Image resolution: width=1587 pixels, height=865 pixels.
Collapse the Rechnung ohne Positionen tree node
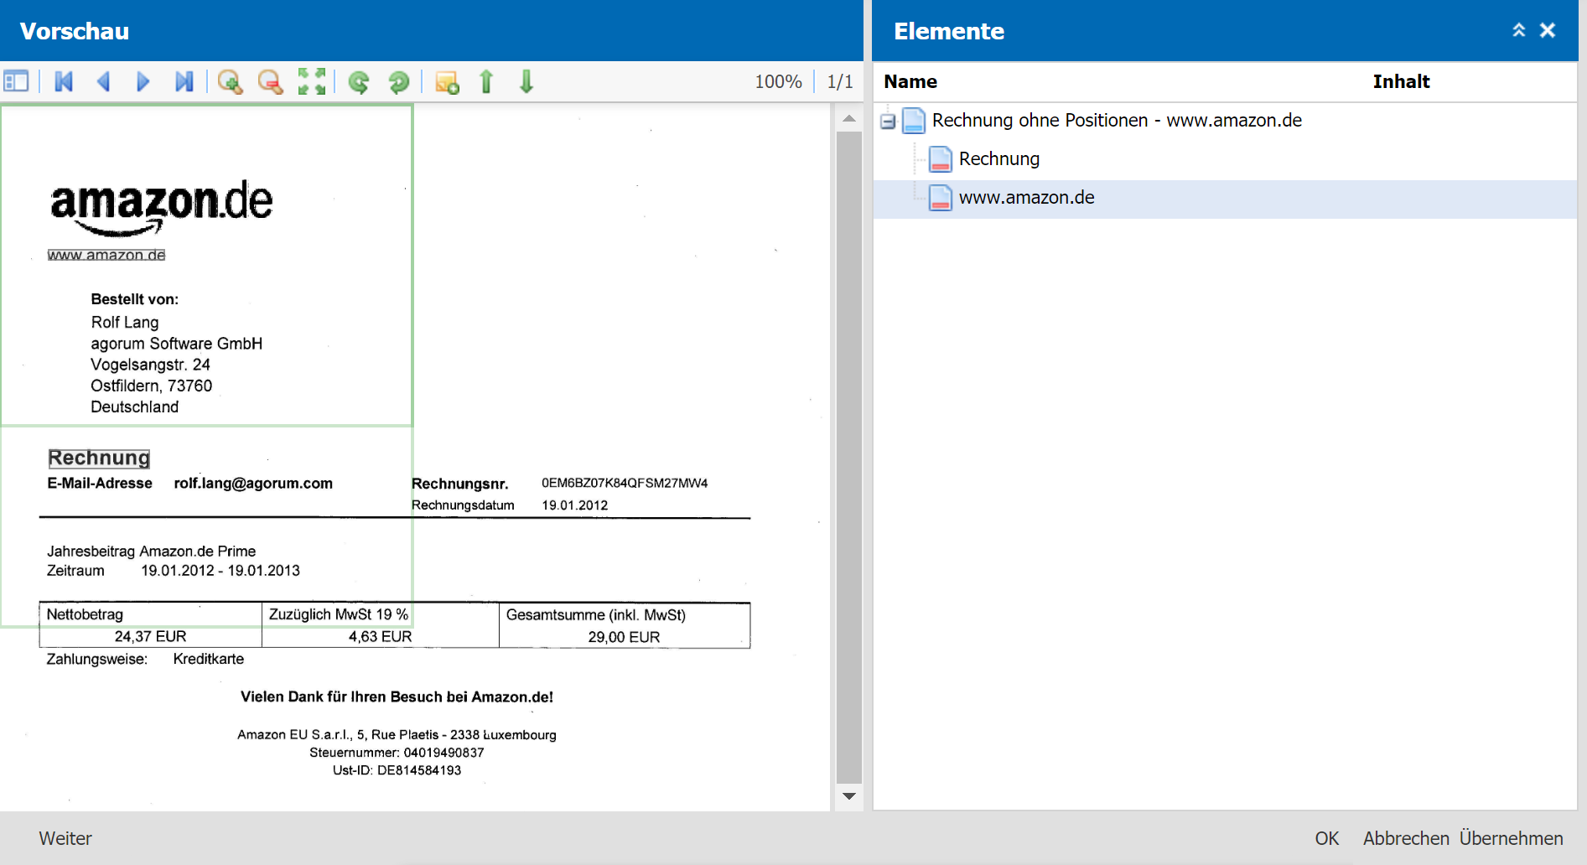pos(888,121)
